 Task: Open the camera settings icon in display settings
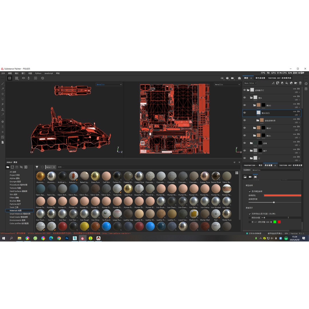click(x=250, y=177)
